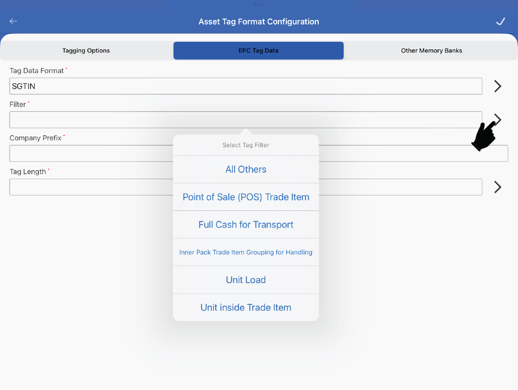Click the Tag Length input field
Viewport: 518px width, 390px height.
pyautogui.click(x=246, y=187)
